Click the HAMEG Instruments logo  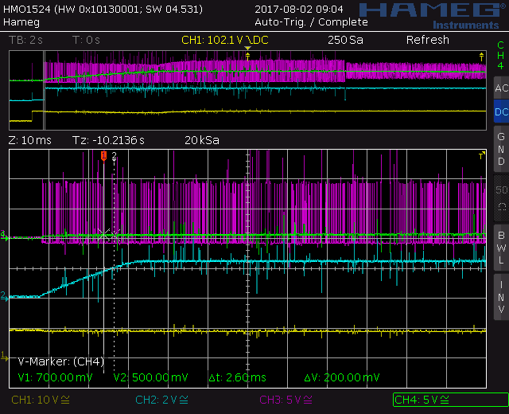433,16
